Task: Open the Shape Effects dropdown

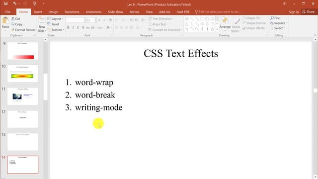Action: (x=254, y=28)
